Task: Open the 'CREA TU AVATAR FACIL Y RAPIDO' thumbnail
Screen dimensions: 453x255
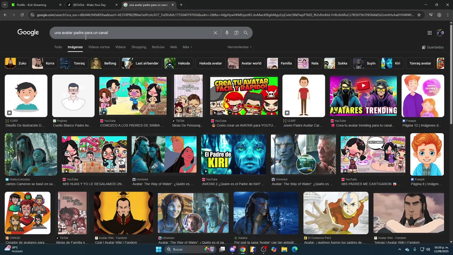Action: [244, 96]
